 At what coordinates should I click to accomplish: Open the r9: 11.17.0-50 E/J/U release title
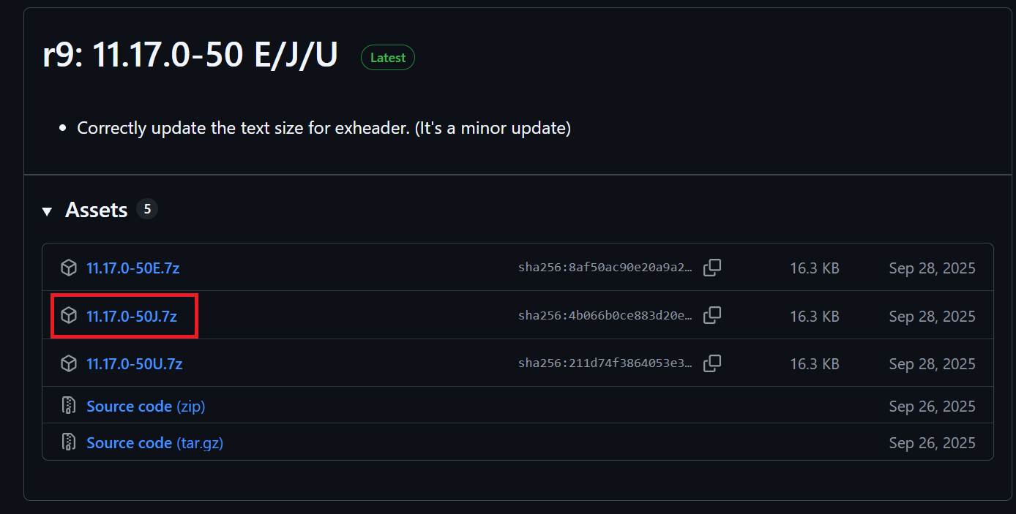coord(190,56)
